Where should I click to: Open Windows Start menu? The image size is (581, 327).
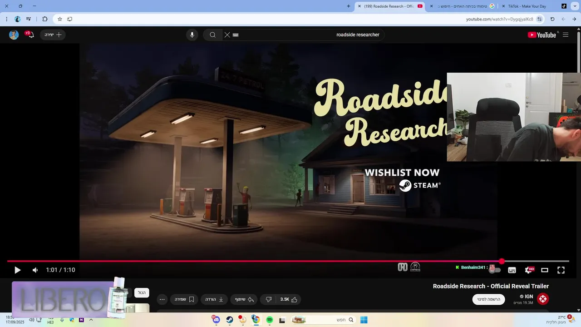(x=364, y=320)
